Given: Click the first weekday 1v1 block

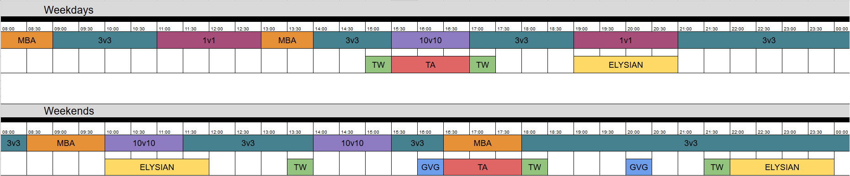Looking at the screenshot, I should [x=209, y=40].
